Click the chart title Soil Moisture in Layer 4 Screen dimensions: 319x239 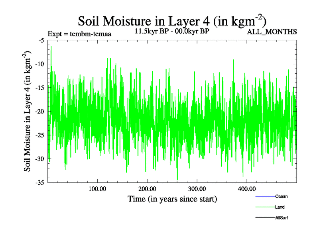[172, 20]
